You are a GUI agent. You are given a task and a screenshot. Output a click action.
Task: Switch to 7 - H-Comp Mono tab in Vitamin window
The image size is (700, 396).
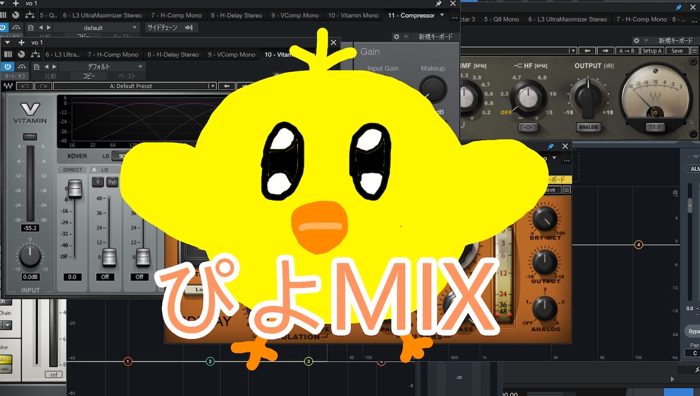click(113, 55)
